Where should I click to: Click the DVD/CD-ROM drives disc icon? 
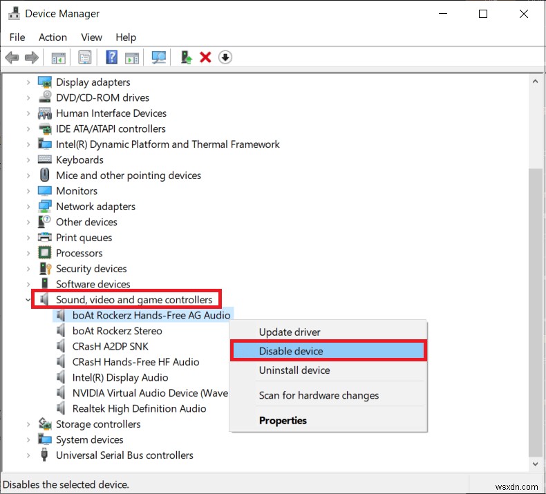point(44,97)
